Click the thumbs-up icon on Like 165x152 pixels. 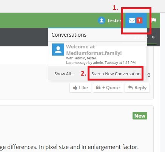point(75,88)
